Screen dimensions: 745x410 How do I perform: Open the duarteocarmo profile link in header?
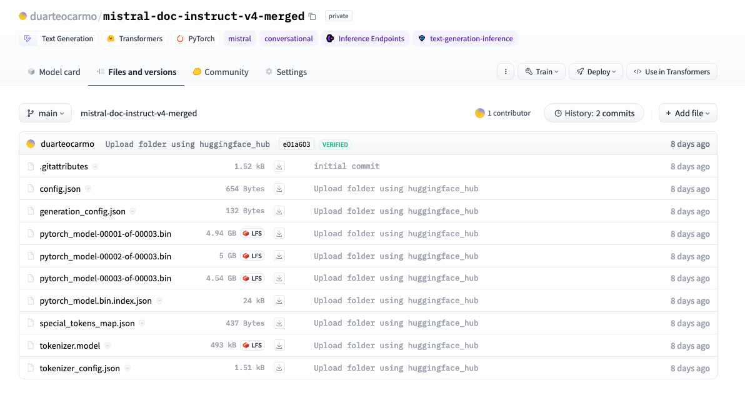tap(63, 16)
